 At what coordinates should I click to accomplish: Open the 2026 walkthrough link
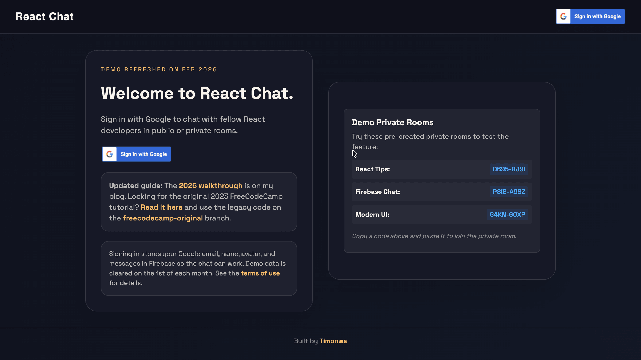(x=210, y=186)
